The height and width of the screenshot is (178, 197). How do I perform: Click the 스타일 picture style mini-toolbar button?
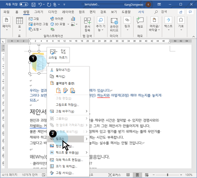click(x=53, y=54)
